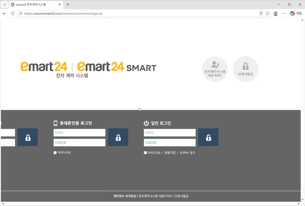The height and width of the screenshot is (206, 305).
Task: Click the 일반 로그인 heading
Action: tap(161, 123)
